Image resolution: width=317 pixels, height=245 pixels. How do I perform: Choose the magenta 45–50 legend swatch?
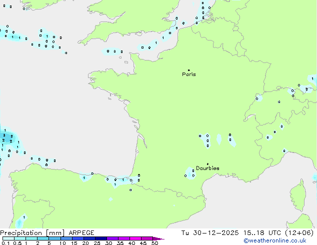pos(147,239)
